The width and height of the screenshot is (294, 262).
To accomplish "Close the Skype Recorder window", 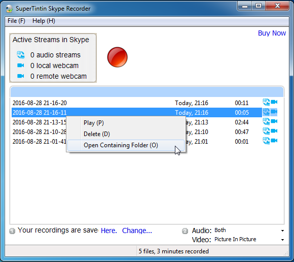I will coord(277,6).
